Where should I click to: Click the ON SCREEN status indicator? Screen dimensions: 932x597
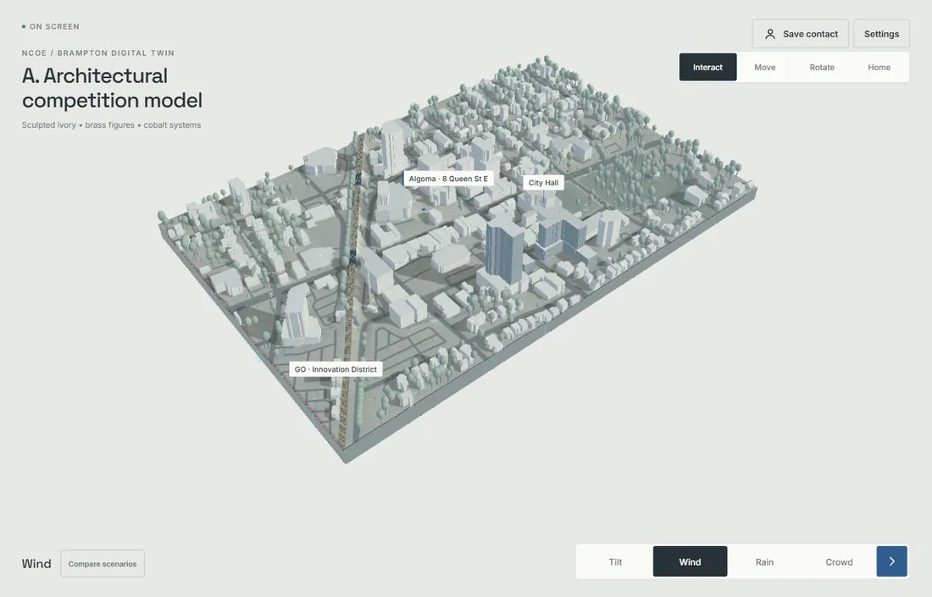point(51,27)
